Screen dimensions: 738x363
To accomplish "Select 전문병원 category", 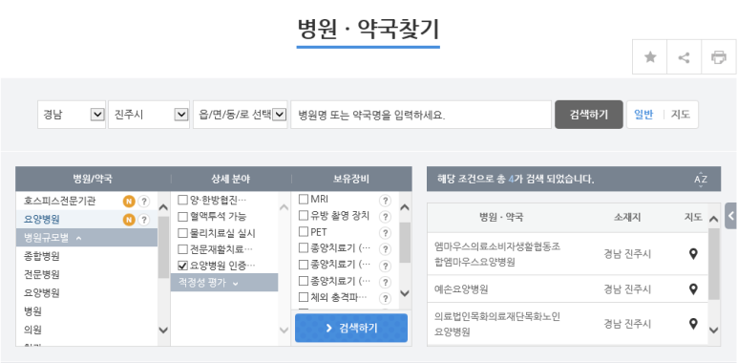I will (x=42, y=274).
